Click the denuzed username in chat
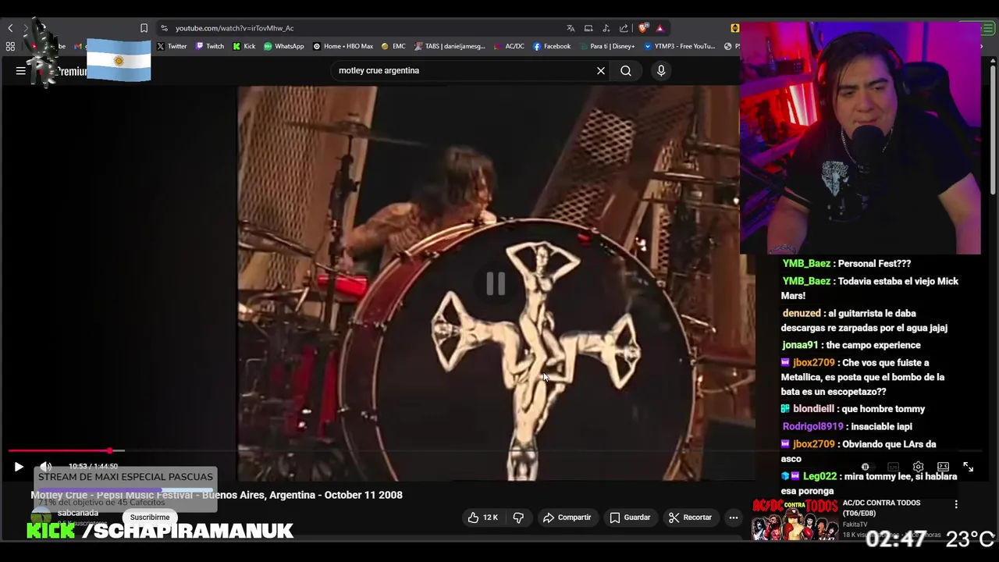999x562 pixels. click(802, 313)
